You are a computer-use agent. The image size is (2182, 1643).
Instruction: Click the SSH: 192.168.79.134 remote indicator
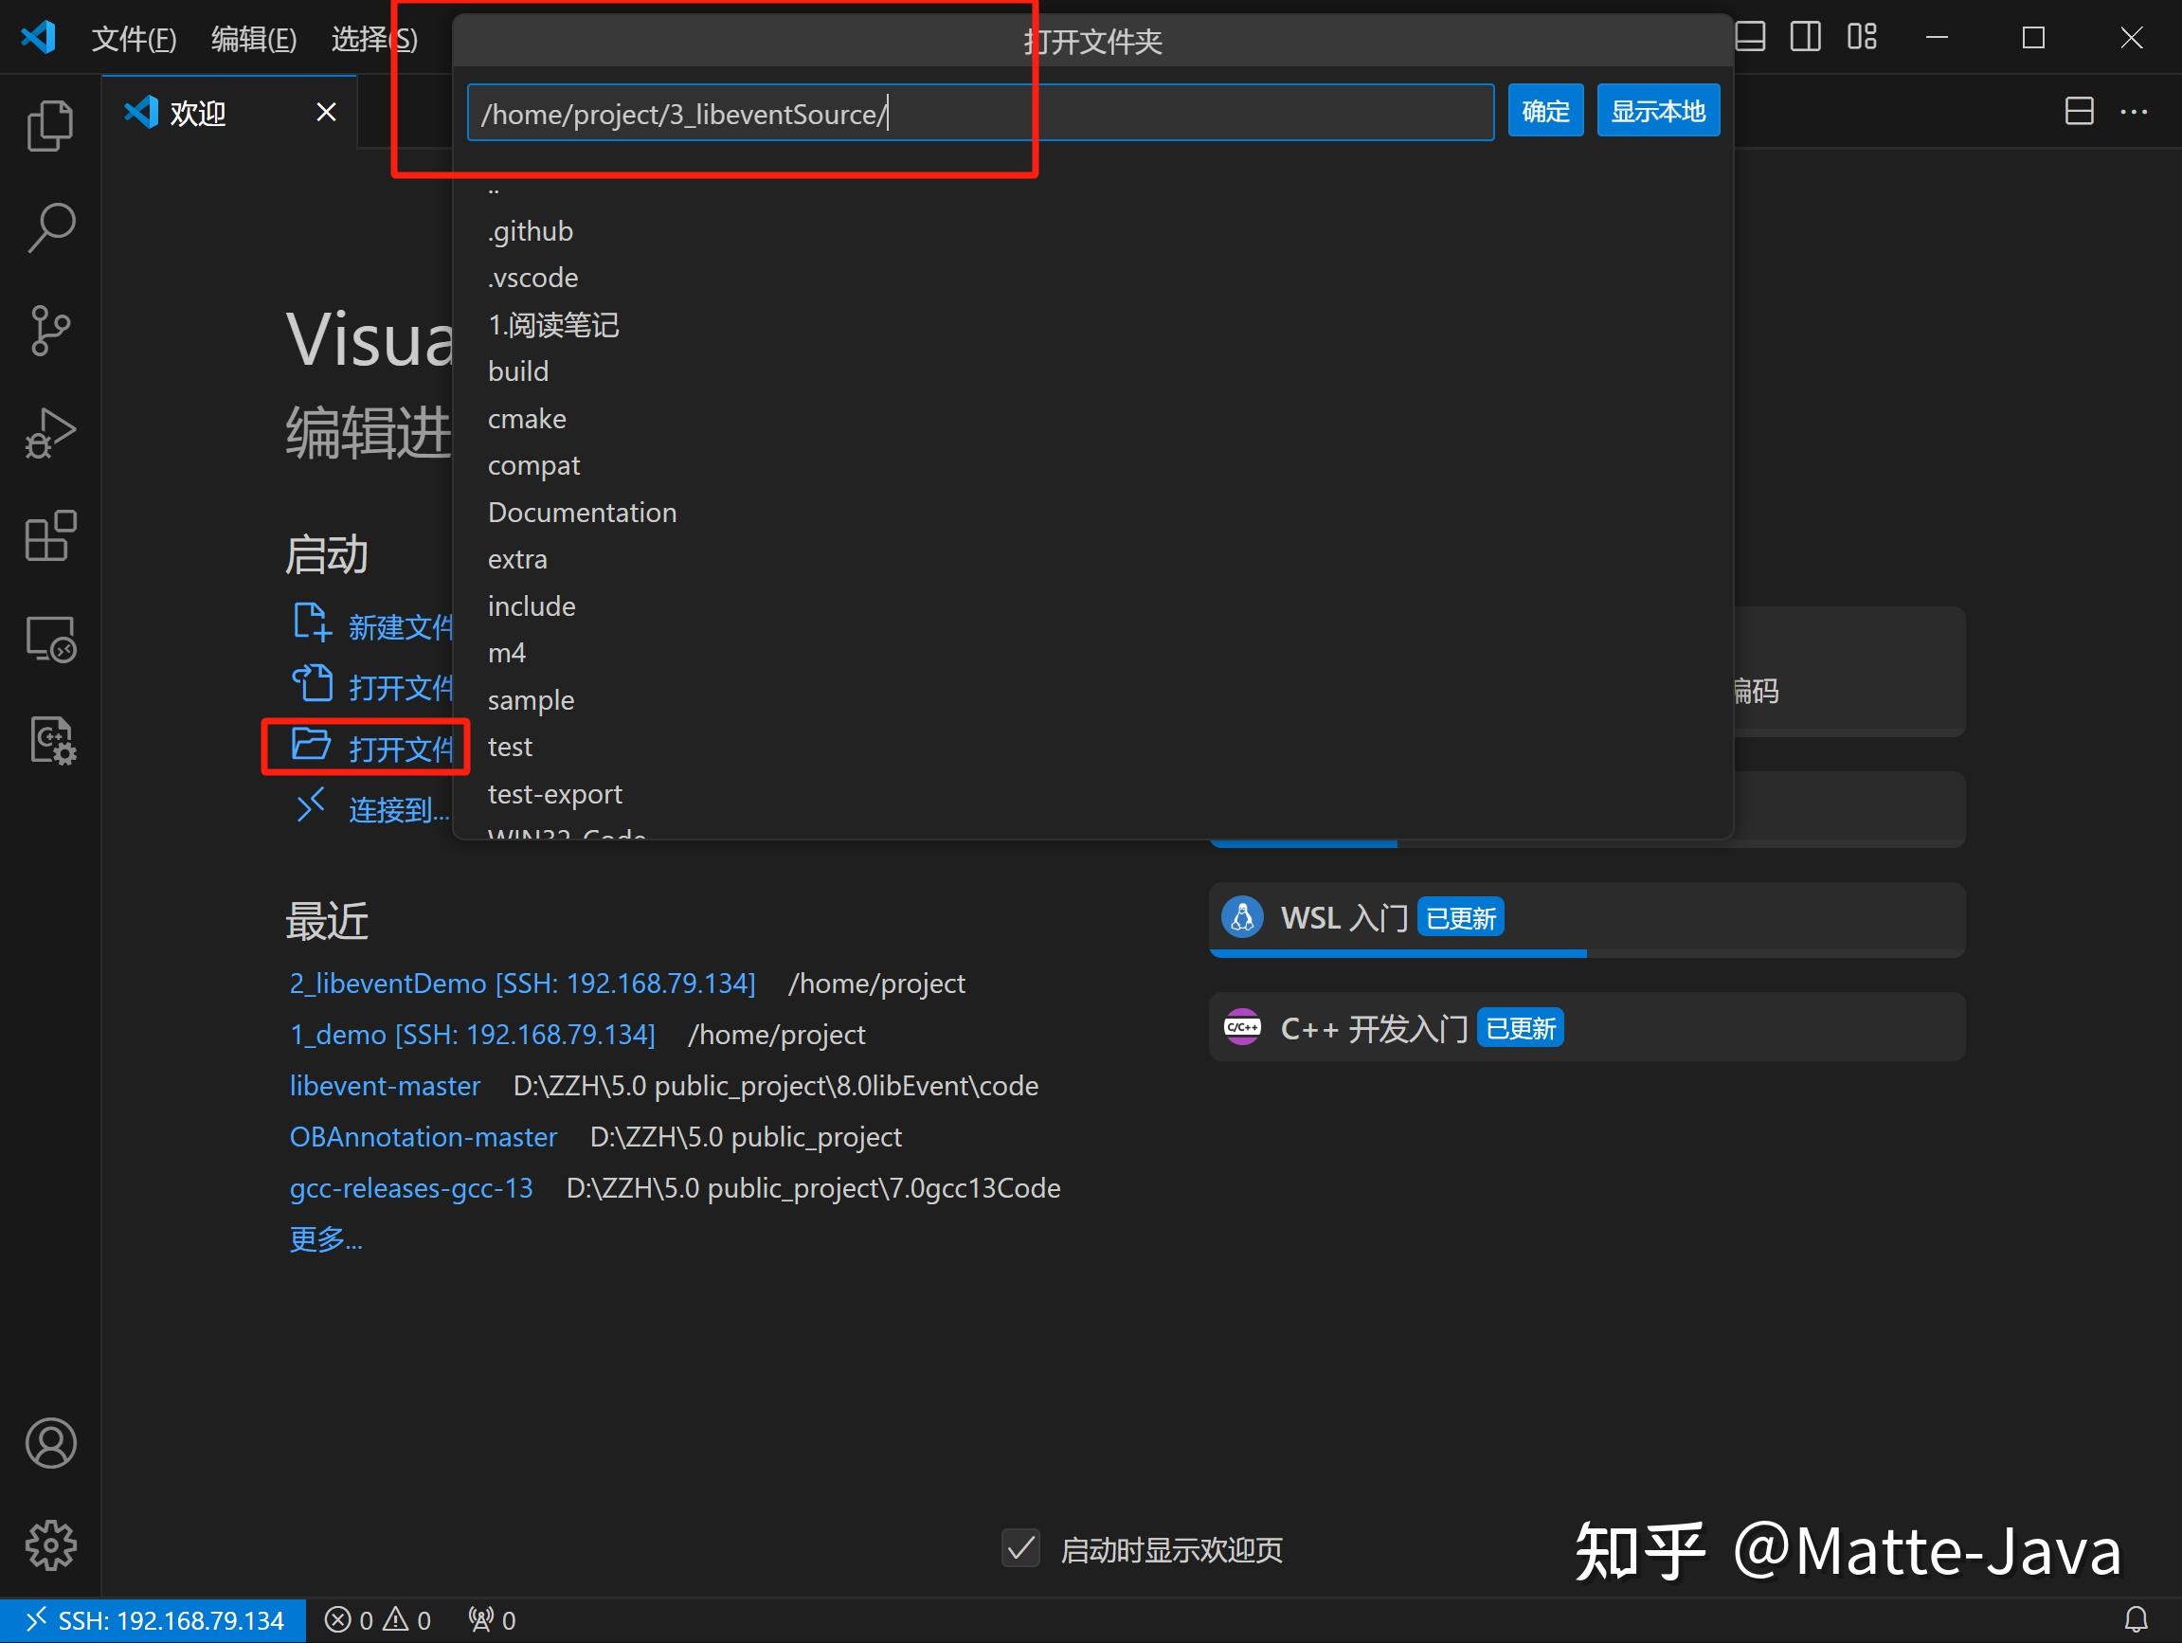[x=154, y=1619]
